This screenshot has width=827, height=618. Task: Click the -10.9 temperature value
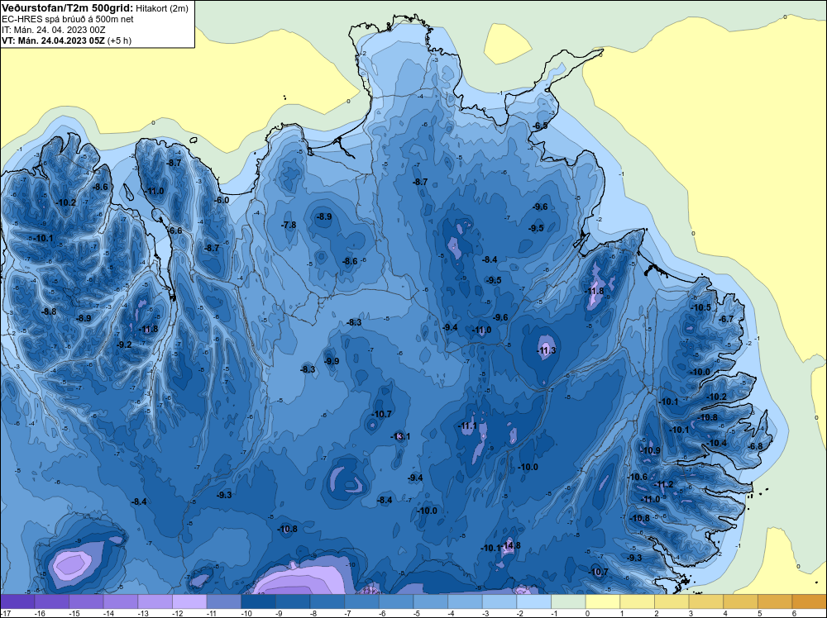pos(650,450)
